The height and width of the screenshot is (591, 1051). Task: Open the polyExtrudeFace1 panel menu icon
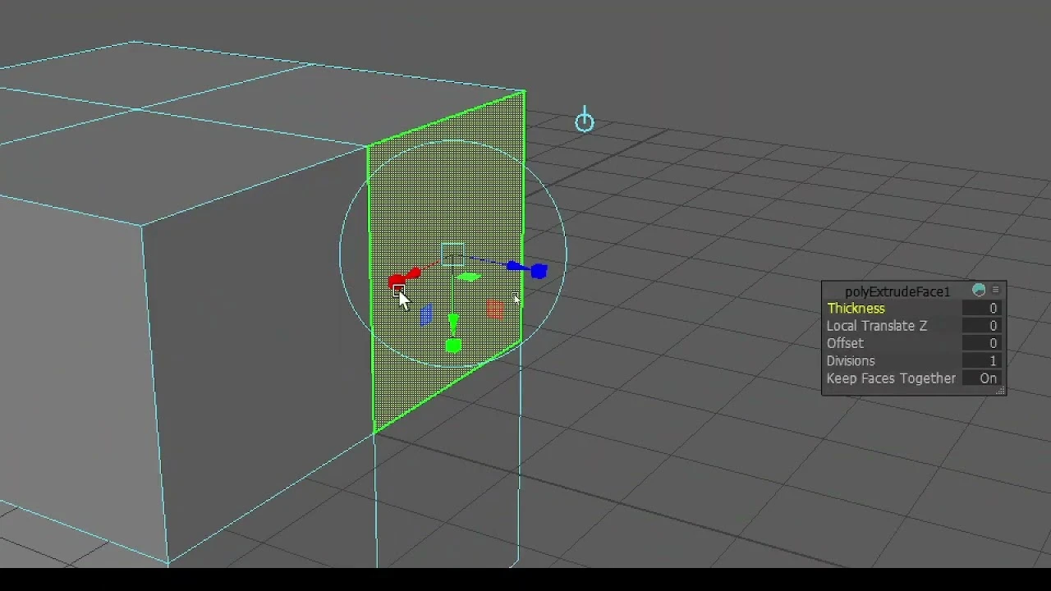click(996, 290)
